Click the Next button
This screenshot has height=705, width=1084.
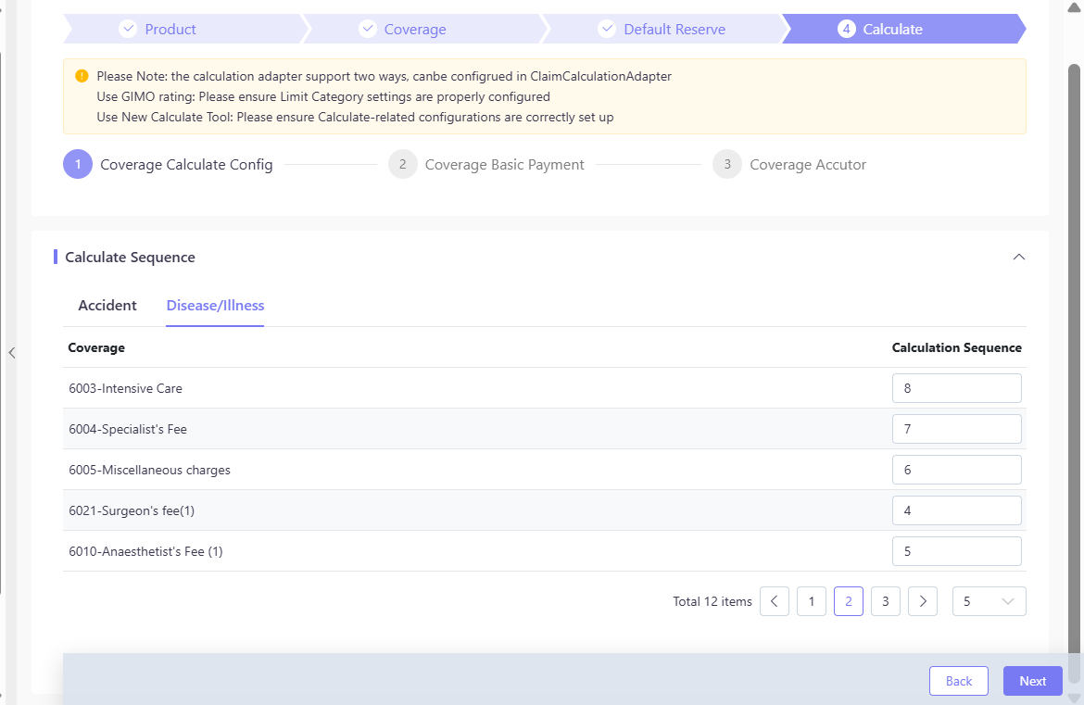1032,681
